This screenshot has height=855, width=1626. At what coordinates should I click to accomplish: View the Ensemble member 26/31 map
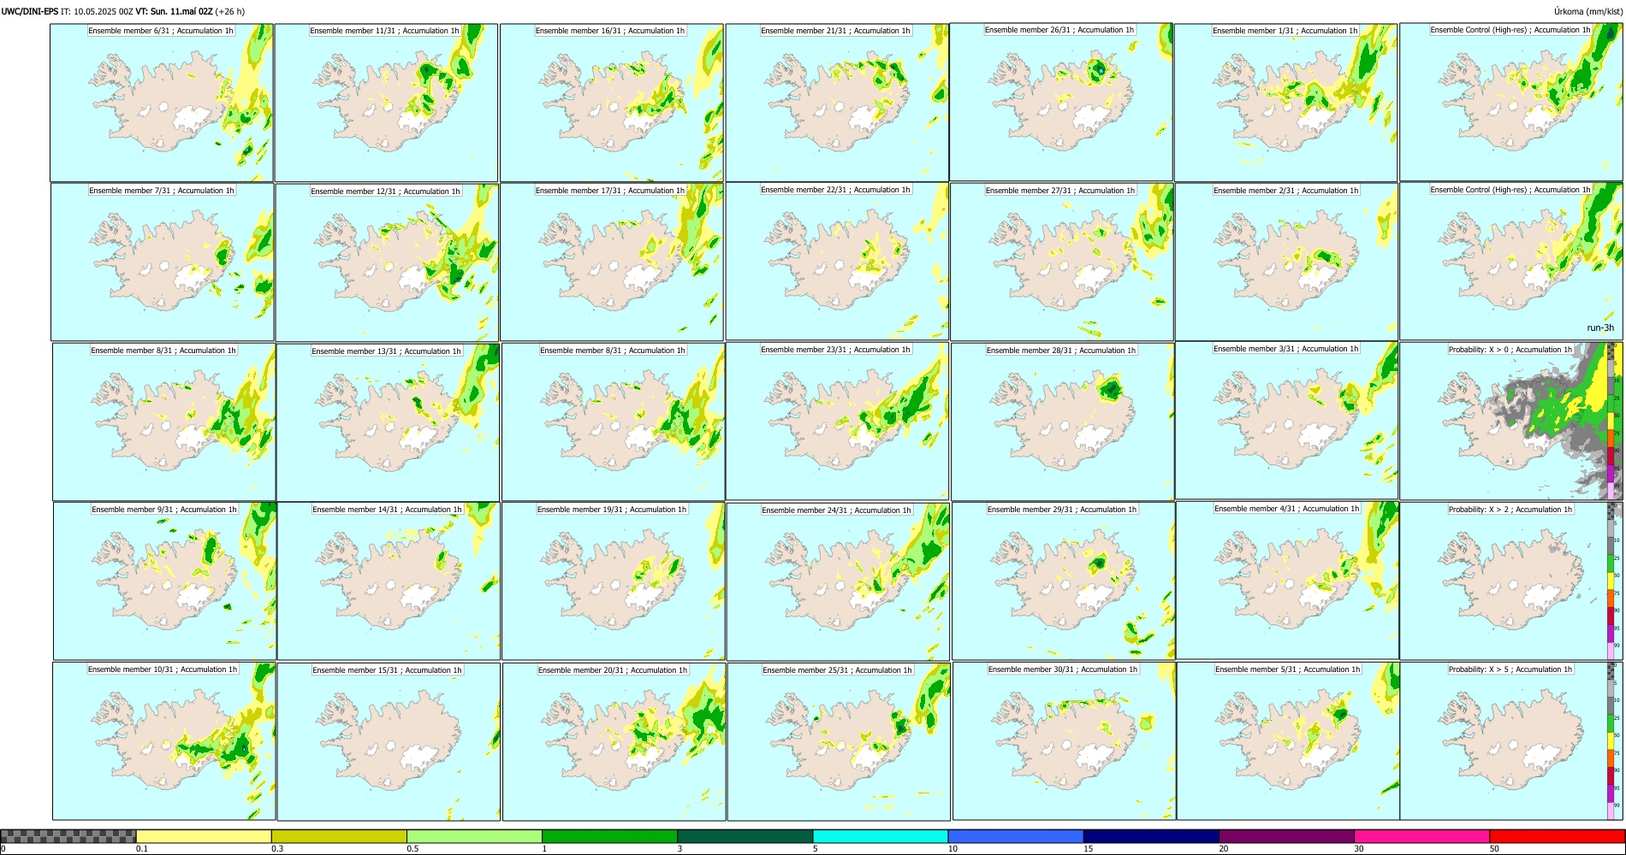pos(1061,102)
